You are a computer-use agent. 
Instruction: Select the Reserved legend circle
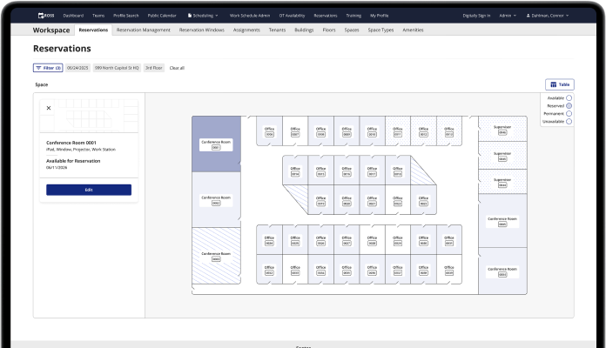tap(569, 105)
